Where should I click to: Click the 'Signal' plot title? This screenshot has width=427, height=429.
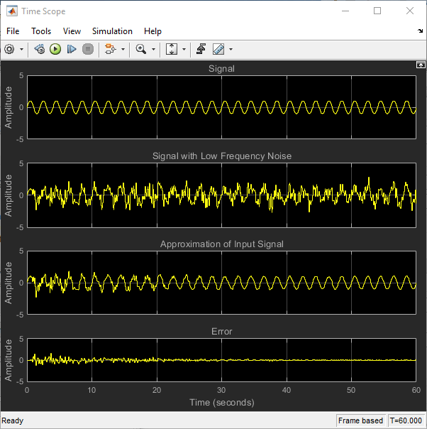point(221,69)
